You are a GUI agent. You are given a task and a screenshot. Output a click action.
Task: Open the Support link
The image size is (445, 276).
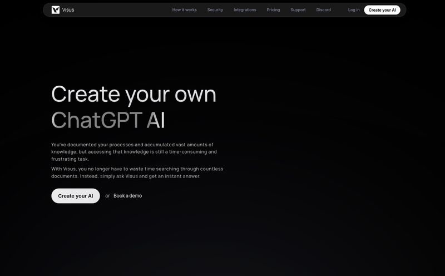(298, 10)
